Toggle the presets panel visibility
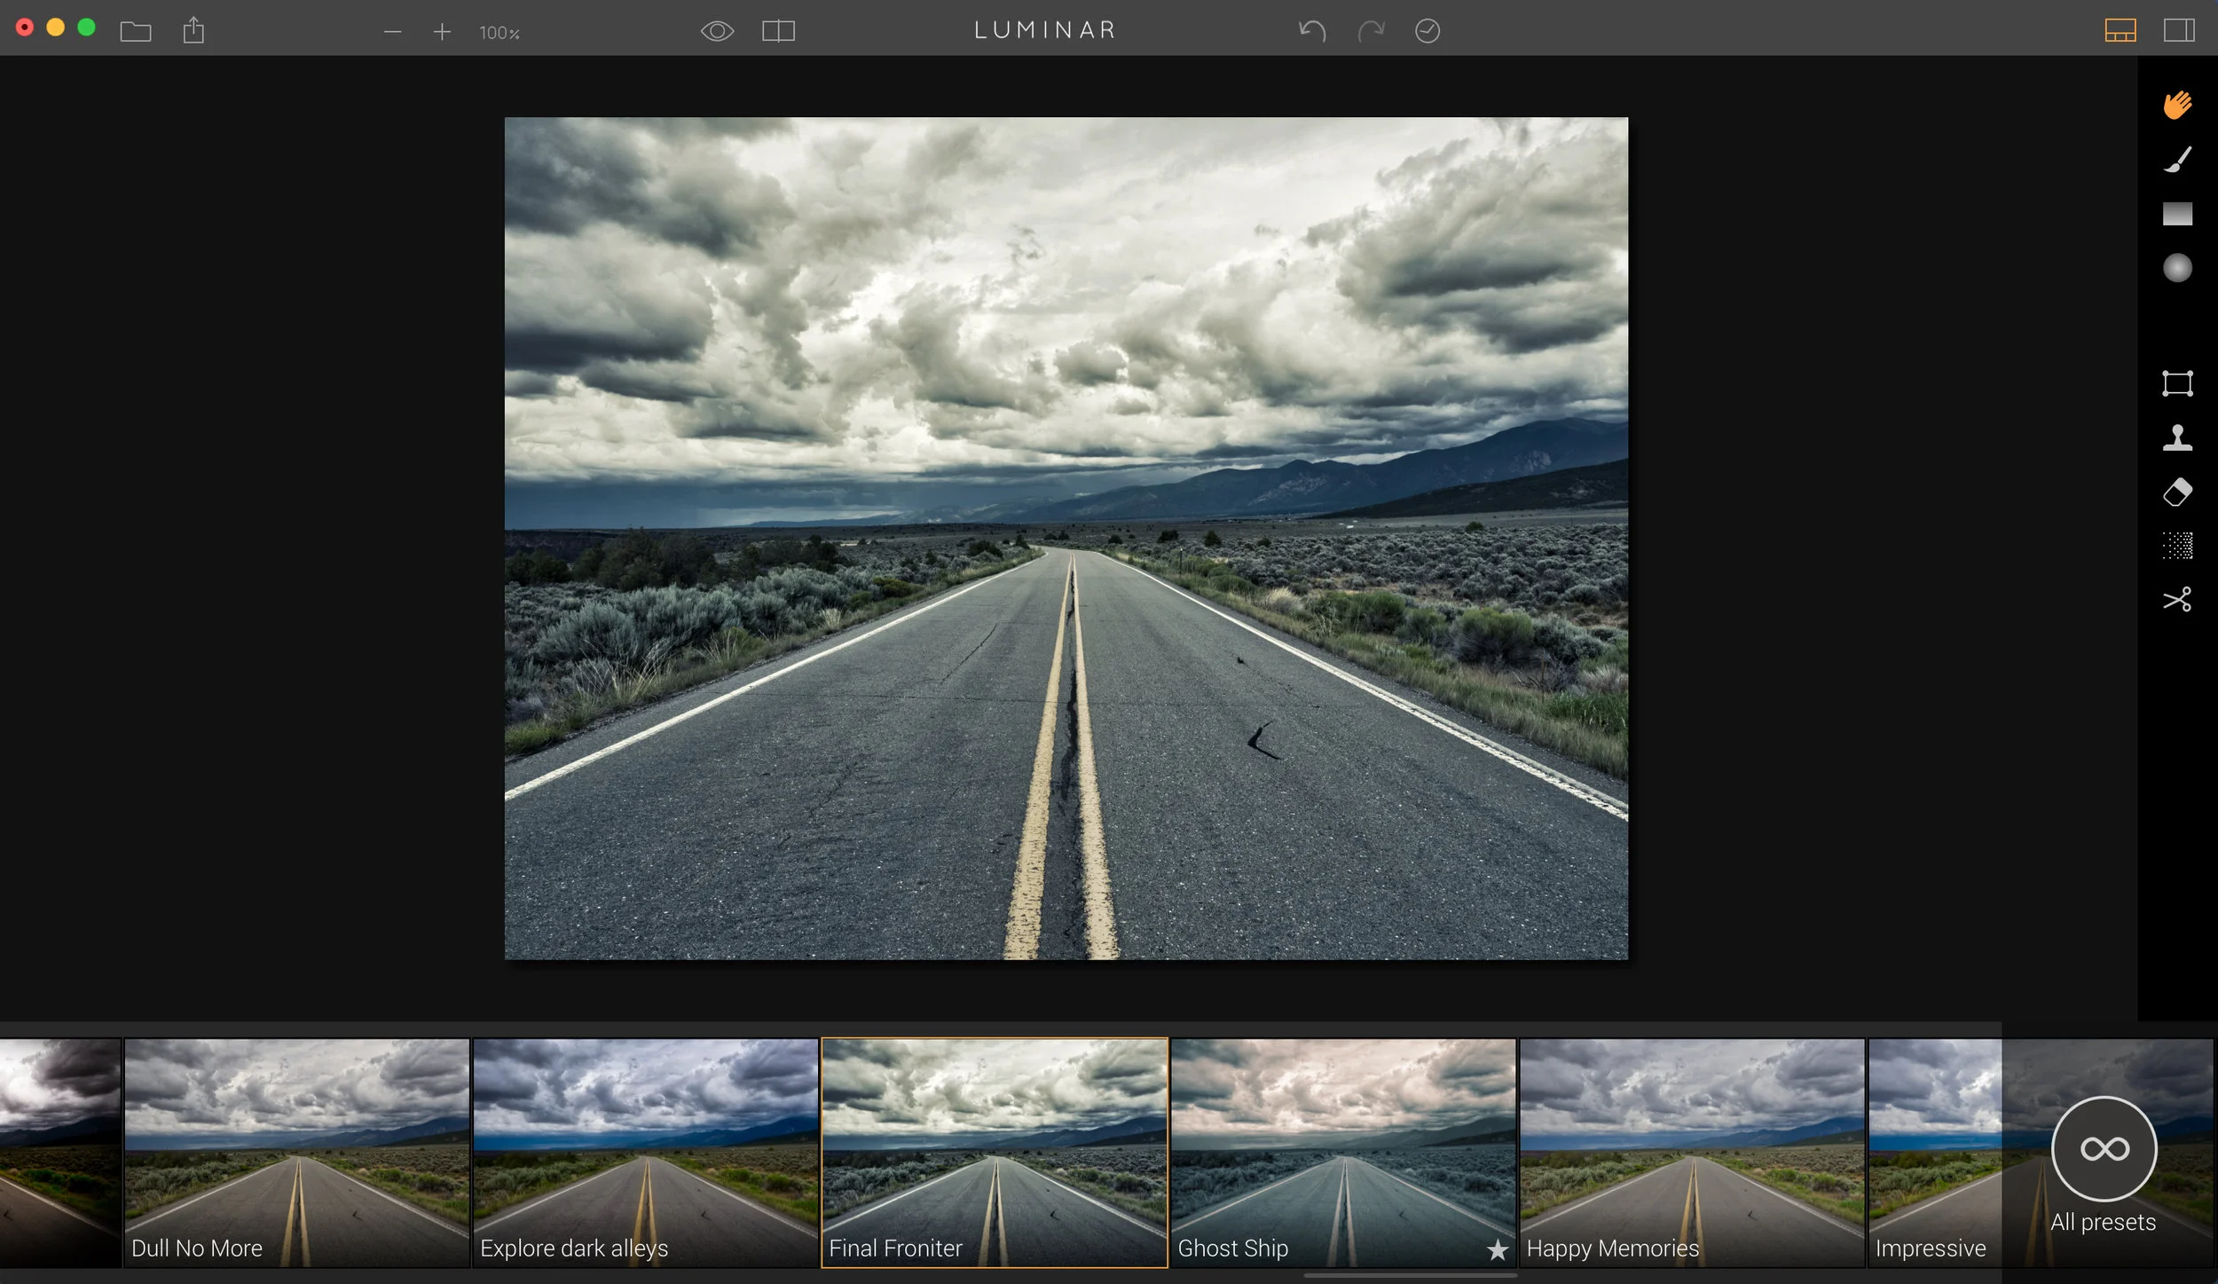The width and height of the screenshot is (2218, 1284). pos(2120,31)
